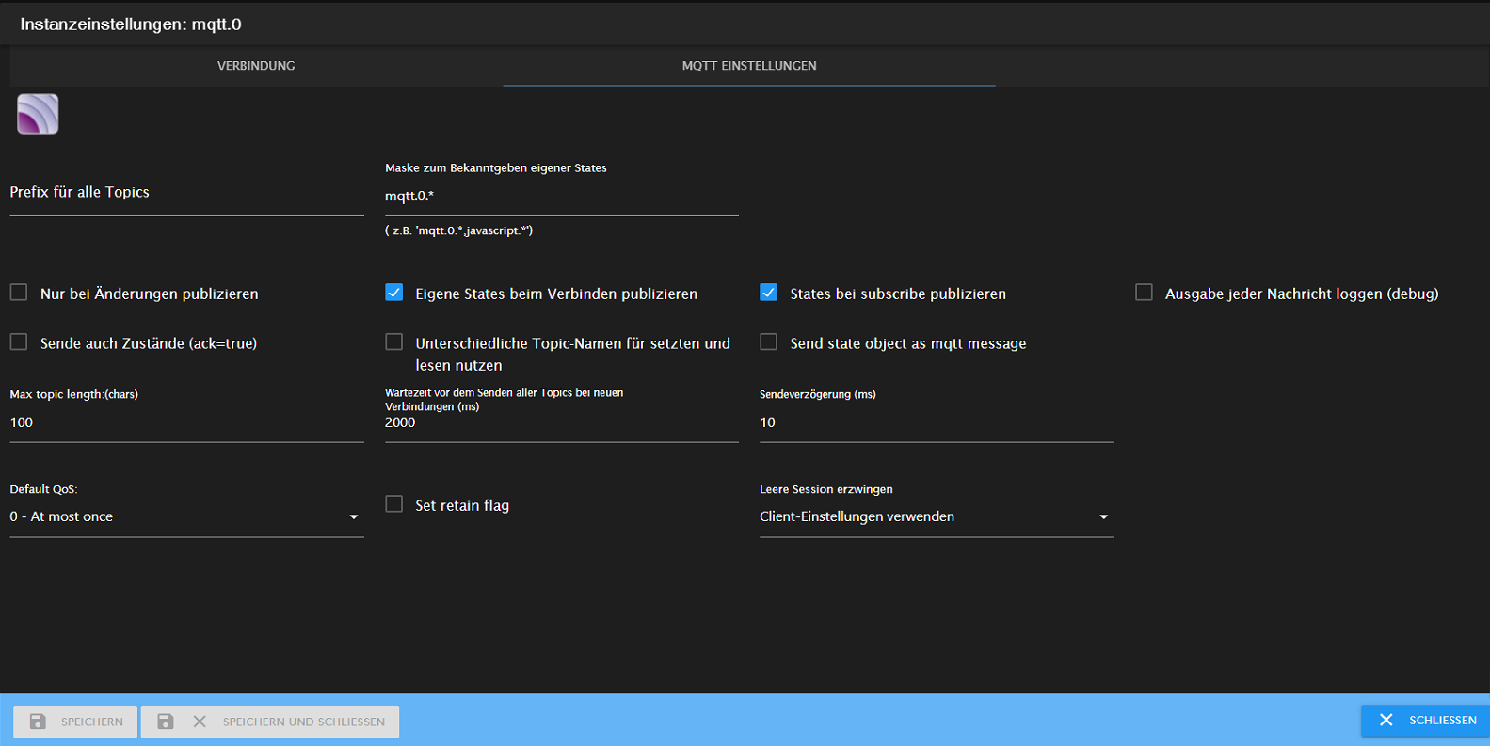
Task: Enable Send state object as mqtt message
Action: (769, 342)
